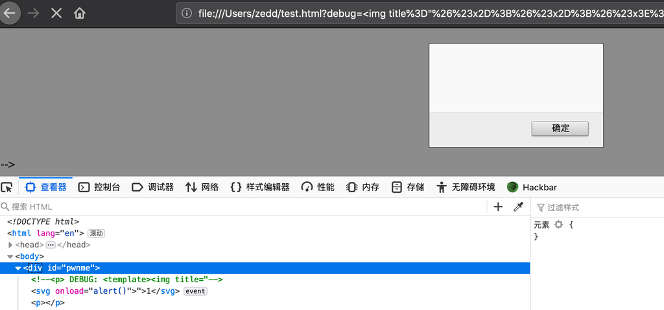Open the 内存 memory tab

click(362, 187)
